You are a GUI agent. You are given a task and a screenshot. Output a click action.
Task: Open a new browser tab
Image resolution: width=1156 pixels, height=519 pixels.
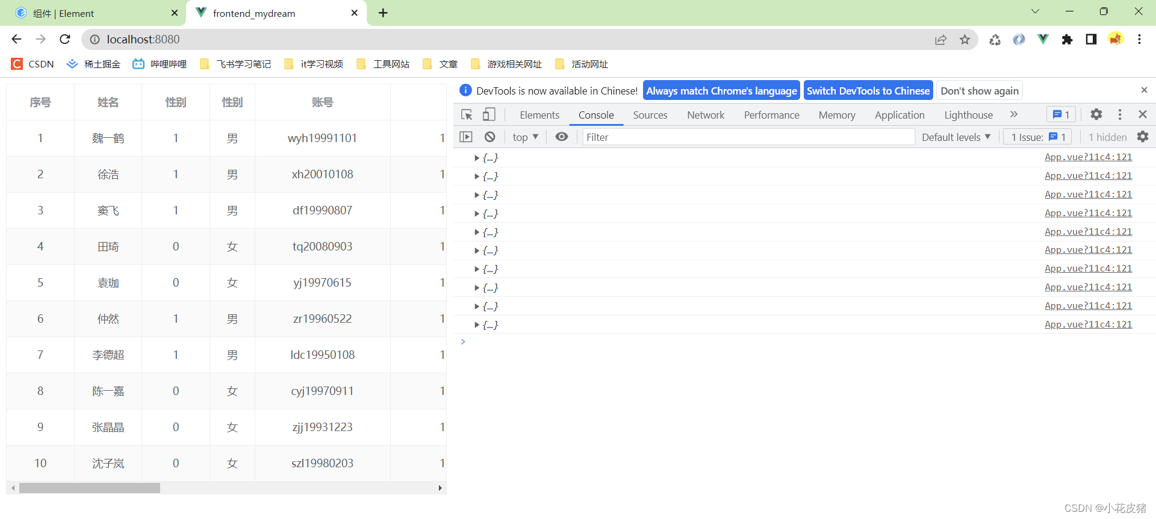pos(383,13)
